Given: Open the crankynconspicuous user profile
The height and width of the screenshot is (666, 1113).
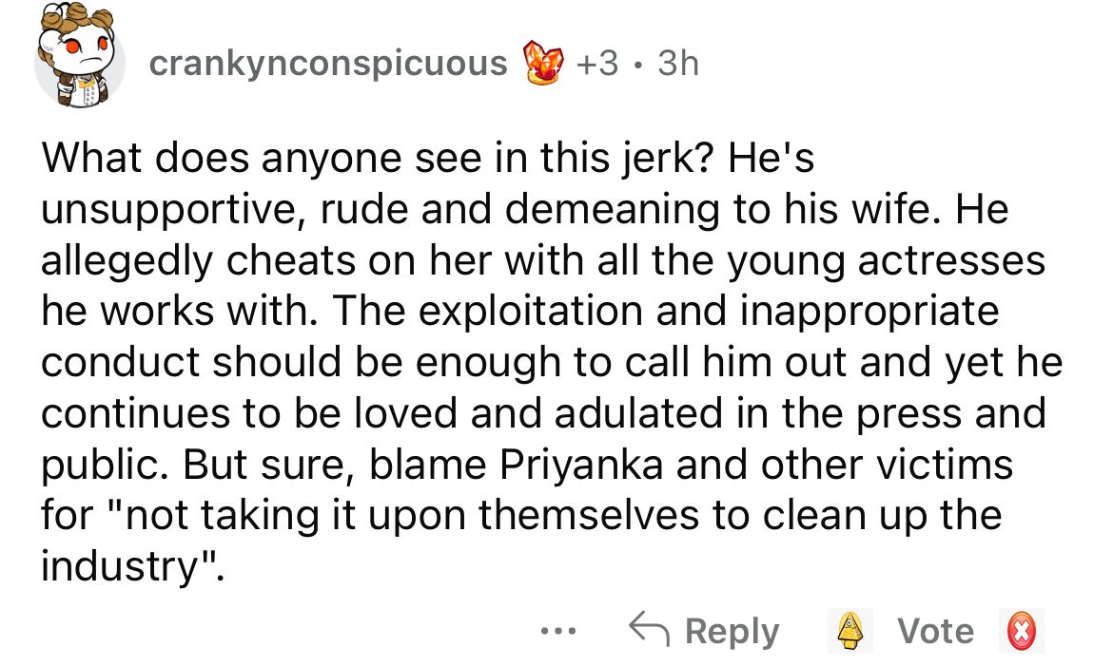Looking at the screenshot, I should point(328,64).
